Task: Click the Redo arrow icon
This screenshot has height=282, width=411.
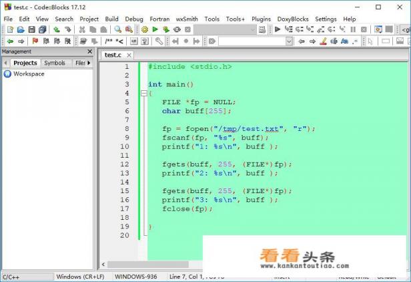Action: 67,29
